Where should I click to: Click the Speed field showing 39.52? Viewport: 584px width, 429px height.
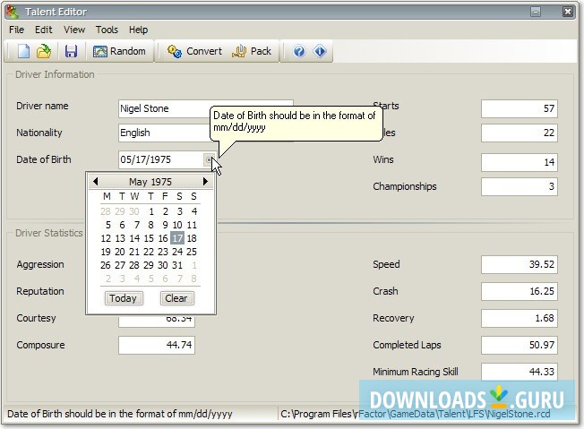[x=520, y=264]
